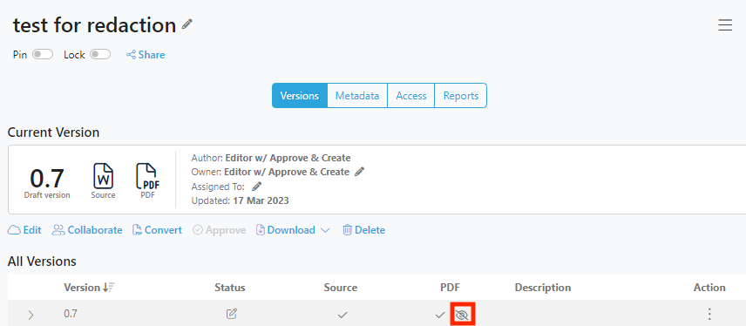Click the PDF column header
The width and height of the screenshot is (746, 326).
(450, 288)
